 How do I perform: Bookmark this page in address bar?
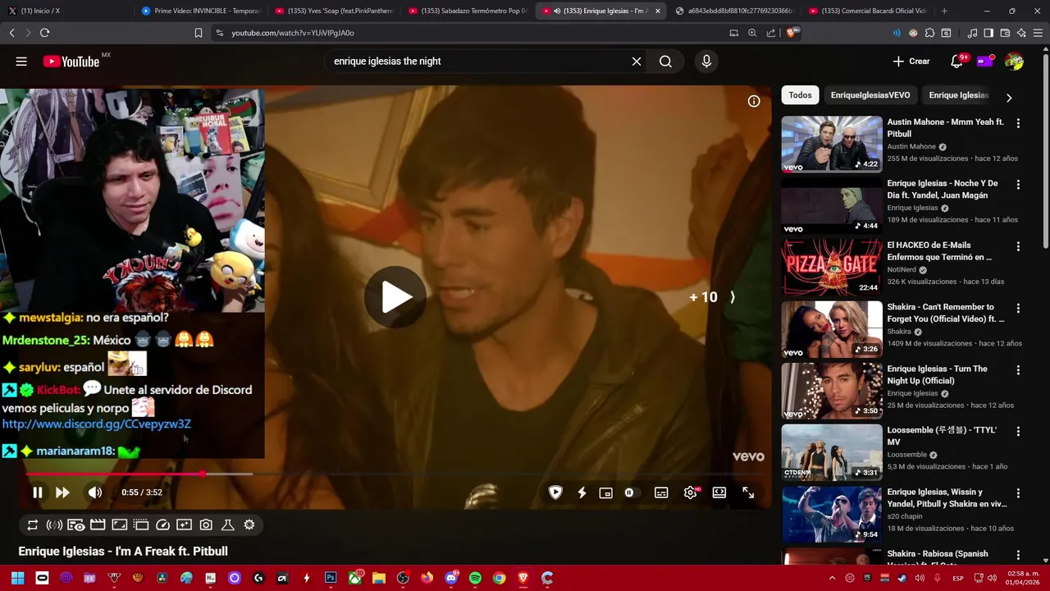[199, 33]
